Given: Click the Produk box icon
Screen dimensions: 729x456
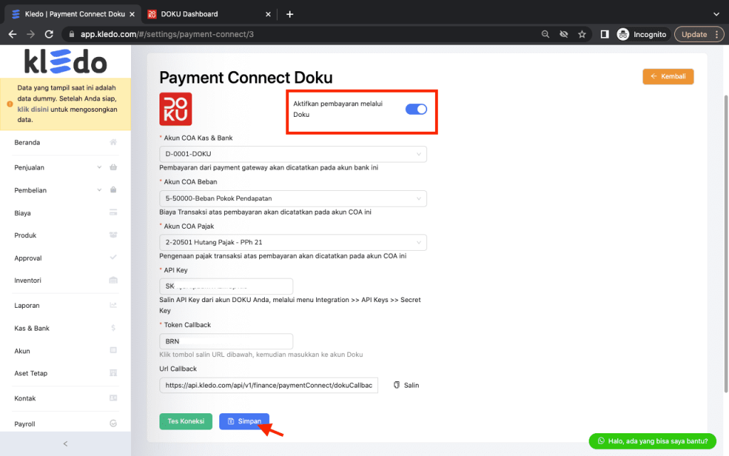Looking at the screenshot, I should pos(113,235).
